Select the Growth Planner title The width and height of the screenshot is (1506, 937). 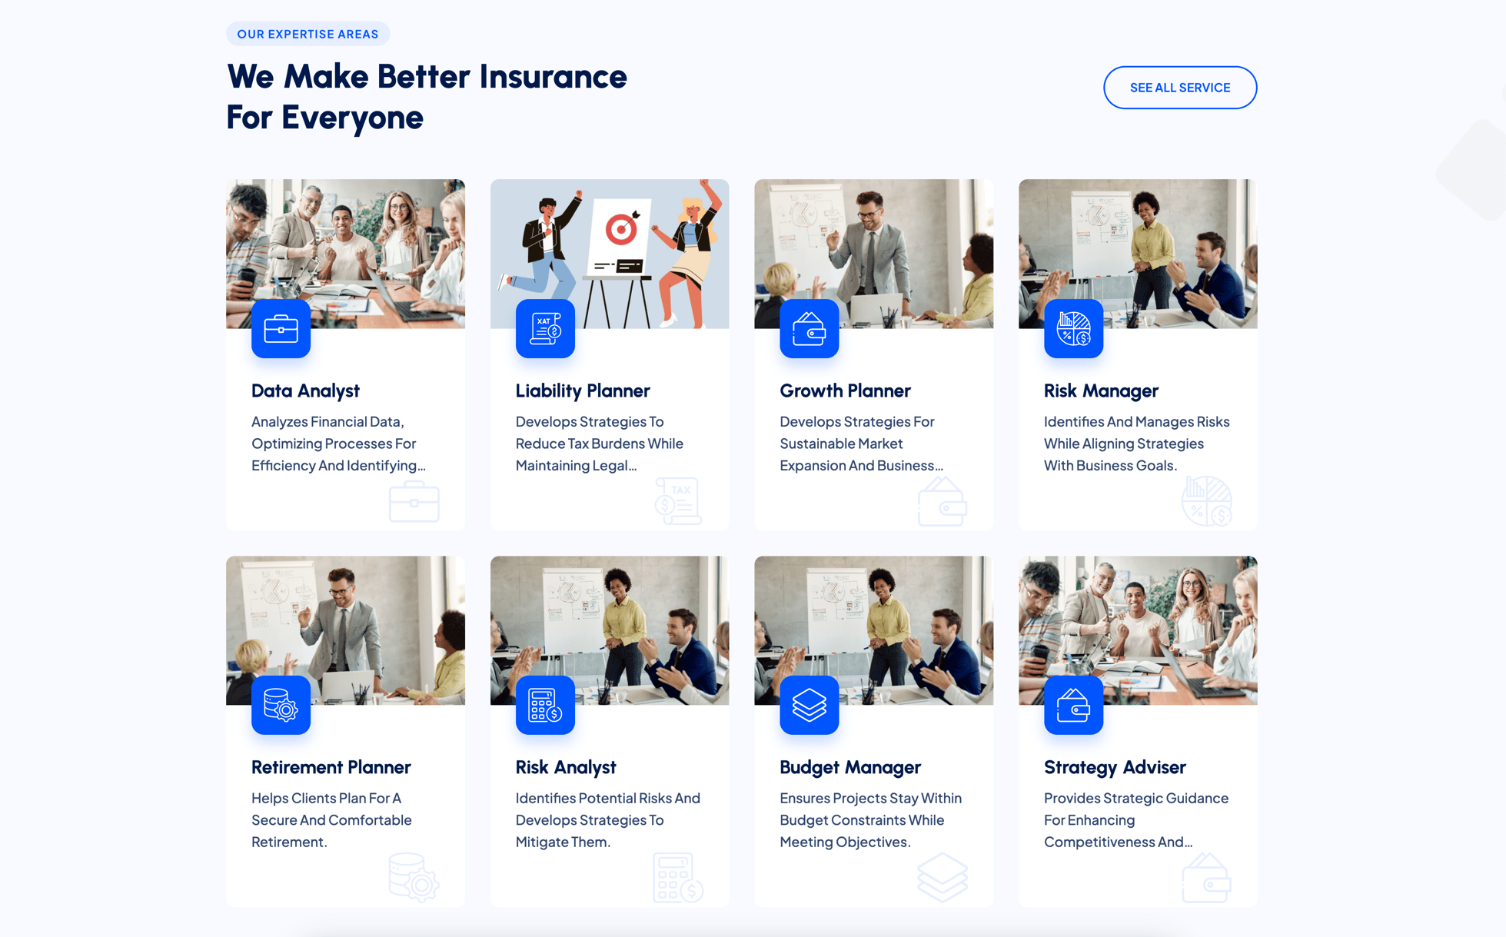coord(845,390)
